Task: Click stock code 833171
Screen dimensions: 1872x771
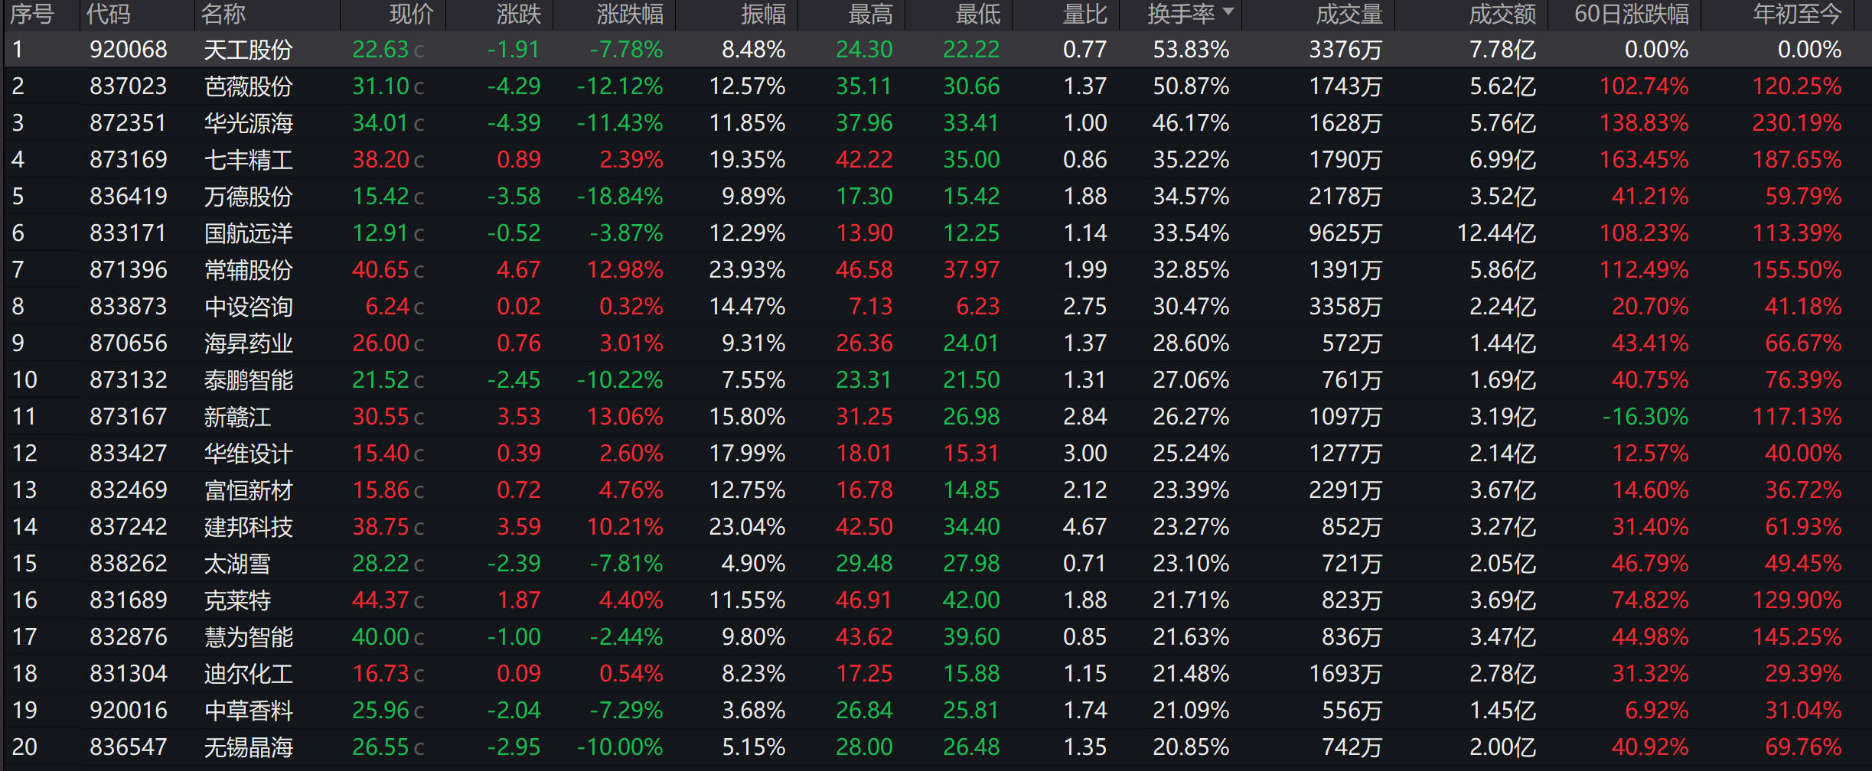Action: coord(128,233)
